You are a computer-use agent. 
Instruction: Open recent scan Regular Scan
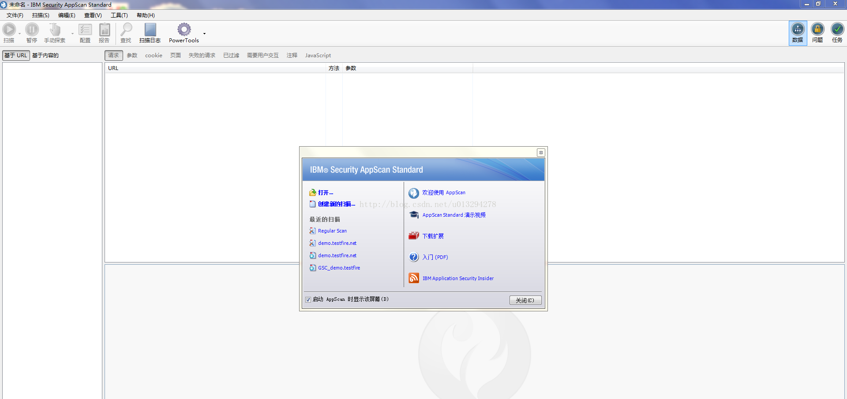(x=332, y=231)
